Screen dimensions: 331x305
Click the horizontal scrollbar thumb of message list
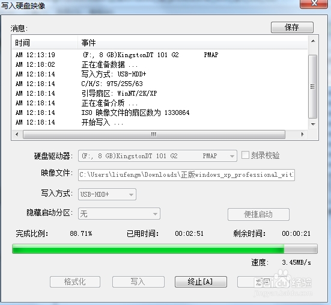click(x=154, y=134)
